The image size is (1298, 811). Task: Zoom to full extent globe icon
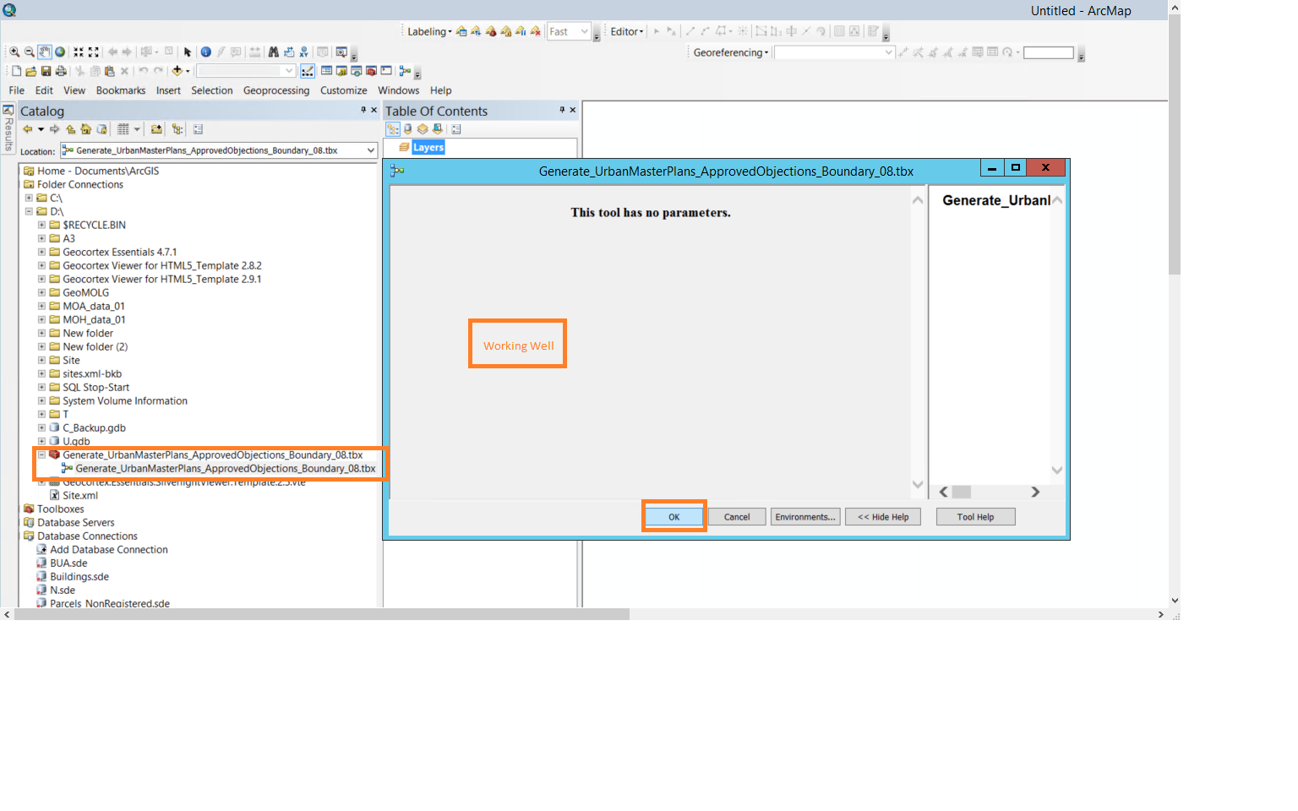tap(60, 52)
